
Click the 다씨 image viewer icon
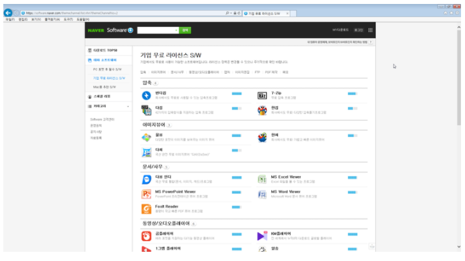(146, 152)
